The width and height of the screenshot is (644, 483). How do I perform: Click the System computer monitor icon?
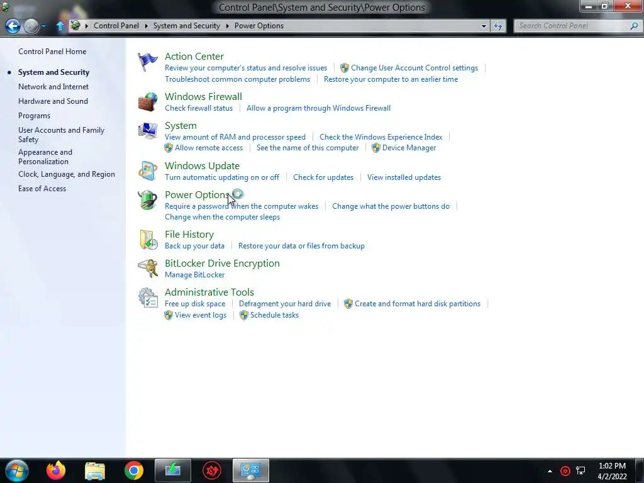point(147,131)
